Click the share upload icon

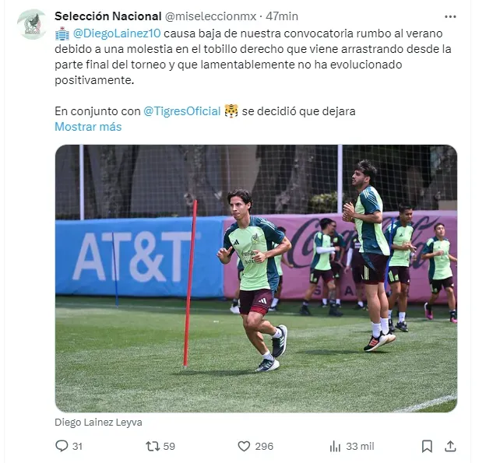click(450, 447)
